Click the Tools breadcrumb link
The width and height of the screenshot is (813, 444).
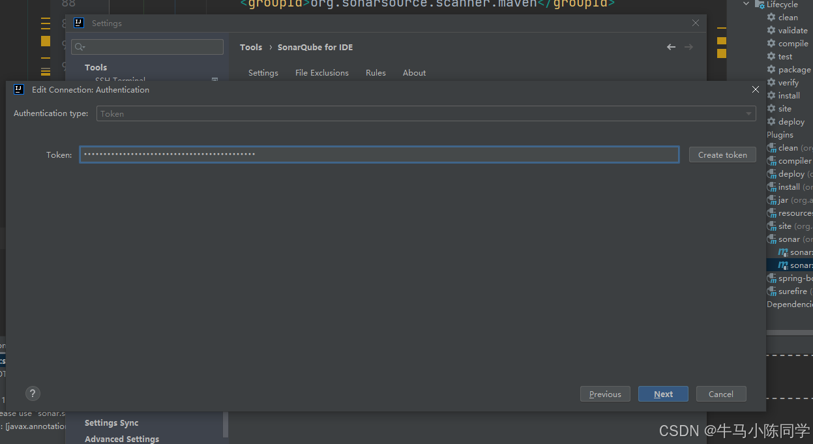click(251, 47)
